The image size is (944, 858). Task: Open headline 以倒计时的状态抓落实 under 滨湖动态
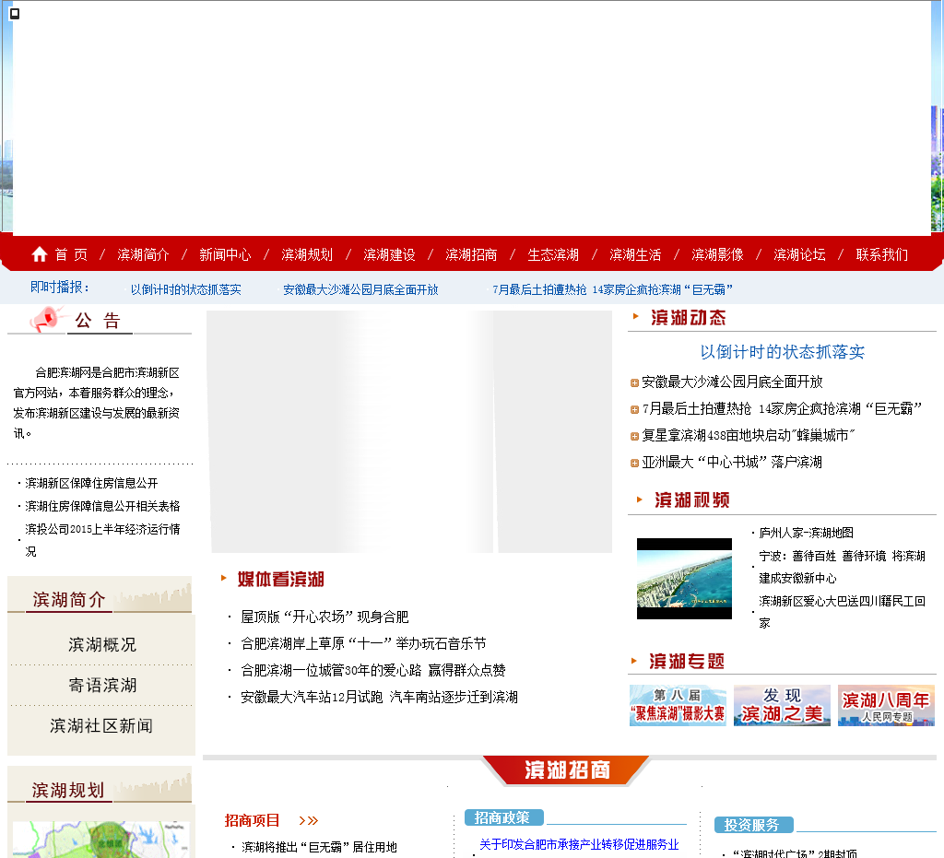782,352
